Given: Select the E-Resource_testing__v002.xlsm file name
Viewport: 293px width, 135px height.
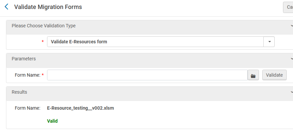Looking at the screenshot, I should tap(80, 108).
